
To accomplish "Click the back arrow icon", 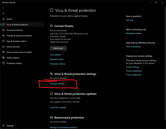I will [3, 8].
